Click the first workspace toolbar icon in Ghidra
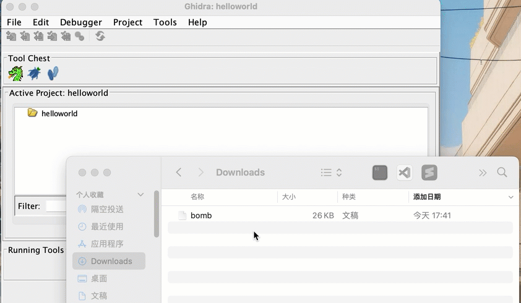The height and width of the screenshot is (303, 521). click(11, 36)
